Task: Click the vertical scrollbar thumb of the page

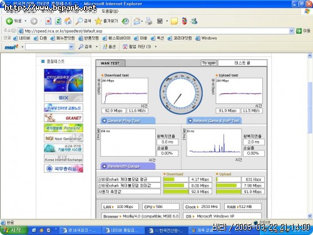Action: tap(310, 108)
